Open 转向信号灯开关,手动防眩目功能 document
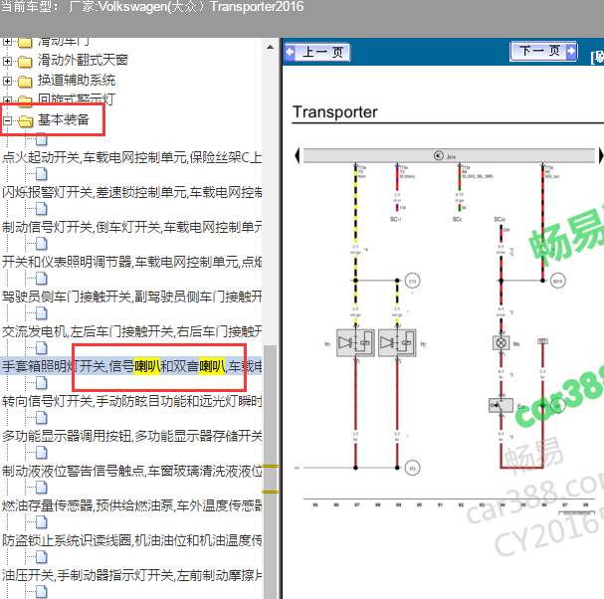The width and height of the screenshot is (604, 599). 131,401
